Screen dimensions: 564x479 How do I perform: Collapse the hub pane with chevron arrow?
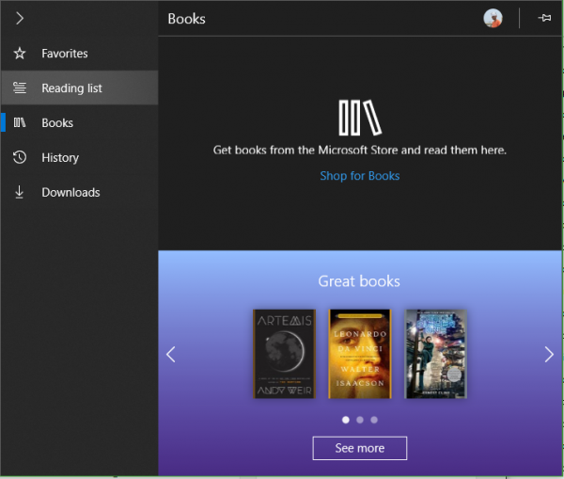tap(20, 18)
